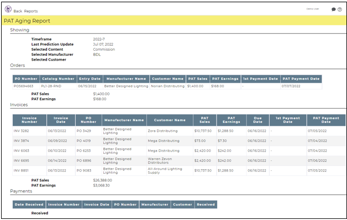Click the $7.30 PAT Earnings cell
This screenshot has width=347, height=220.
(x=232, y=141)
